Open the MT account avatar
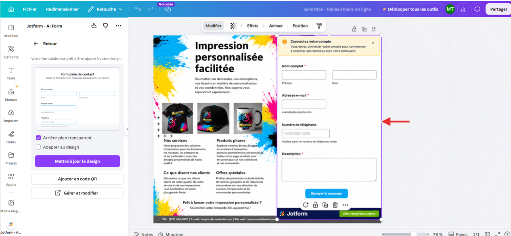 click(450, 9)
